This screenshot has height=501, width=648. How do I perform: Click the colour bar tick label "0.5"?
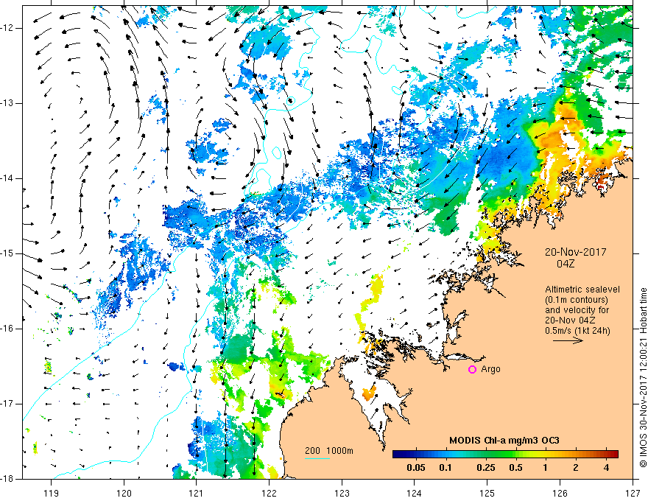coord(515,468)
